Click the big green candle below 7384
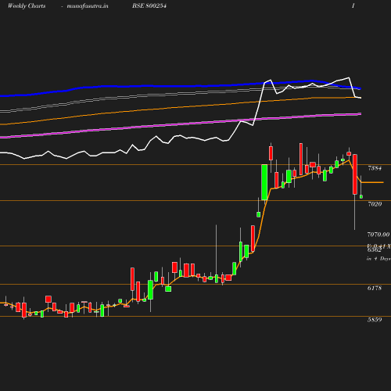This screenshot has height=391, width=391. coord(264,182)
